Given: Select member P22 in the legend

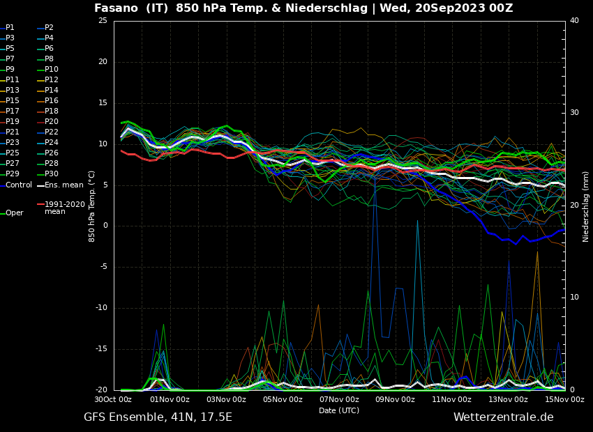Looking at the screenshot, I should (x=52, y=132).
